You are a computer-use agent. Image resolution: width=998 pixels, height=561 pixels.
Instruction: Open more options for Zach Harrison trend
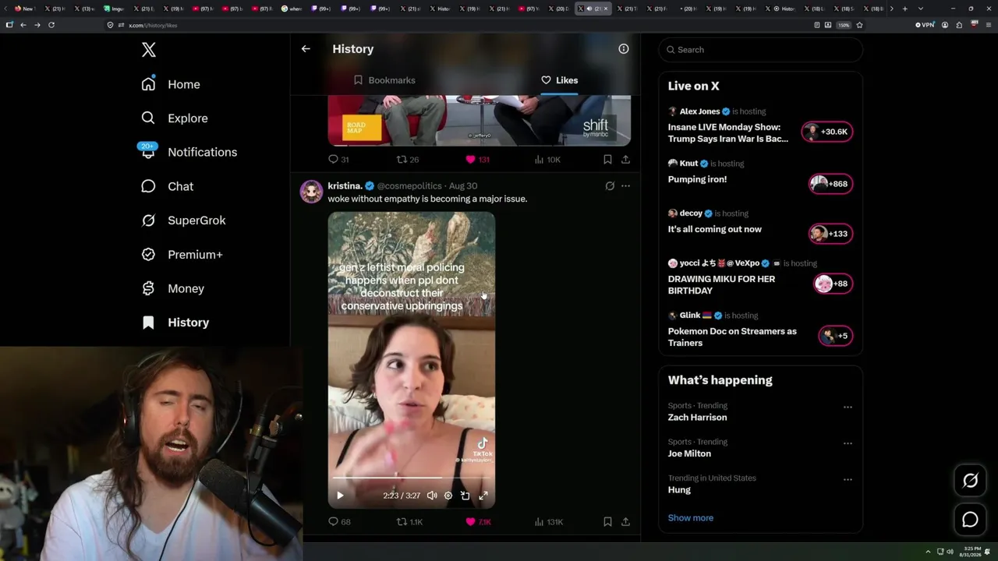point(848,407)
